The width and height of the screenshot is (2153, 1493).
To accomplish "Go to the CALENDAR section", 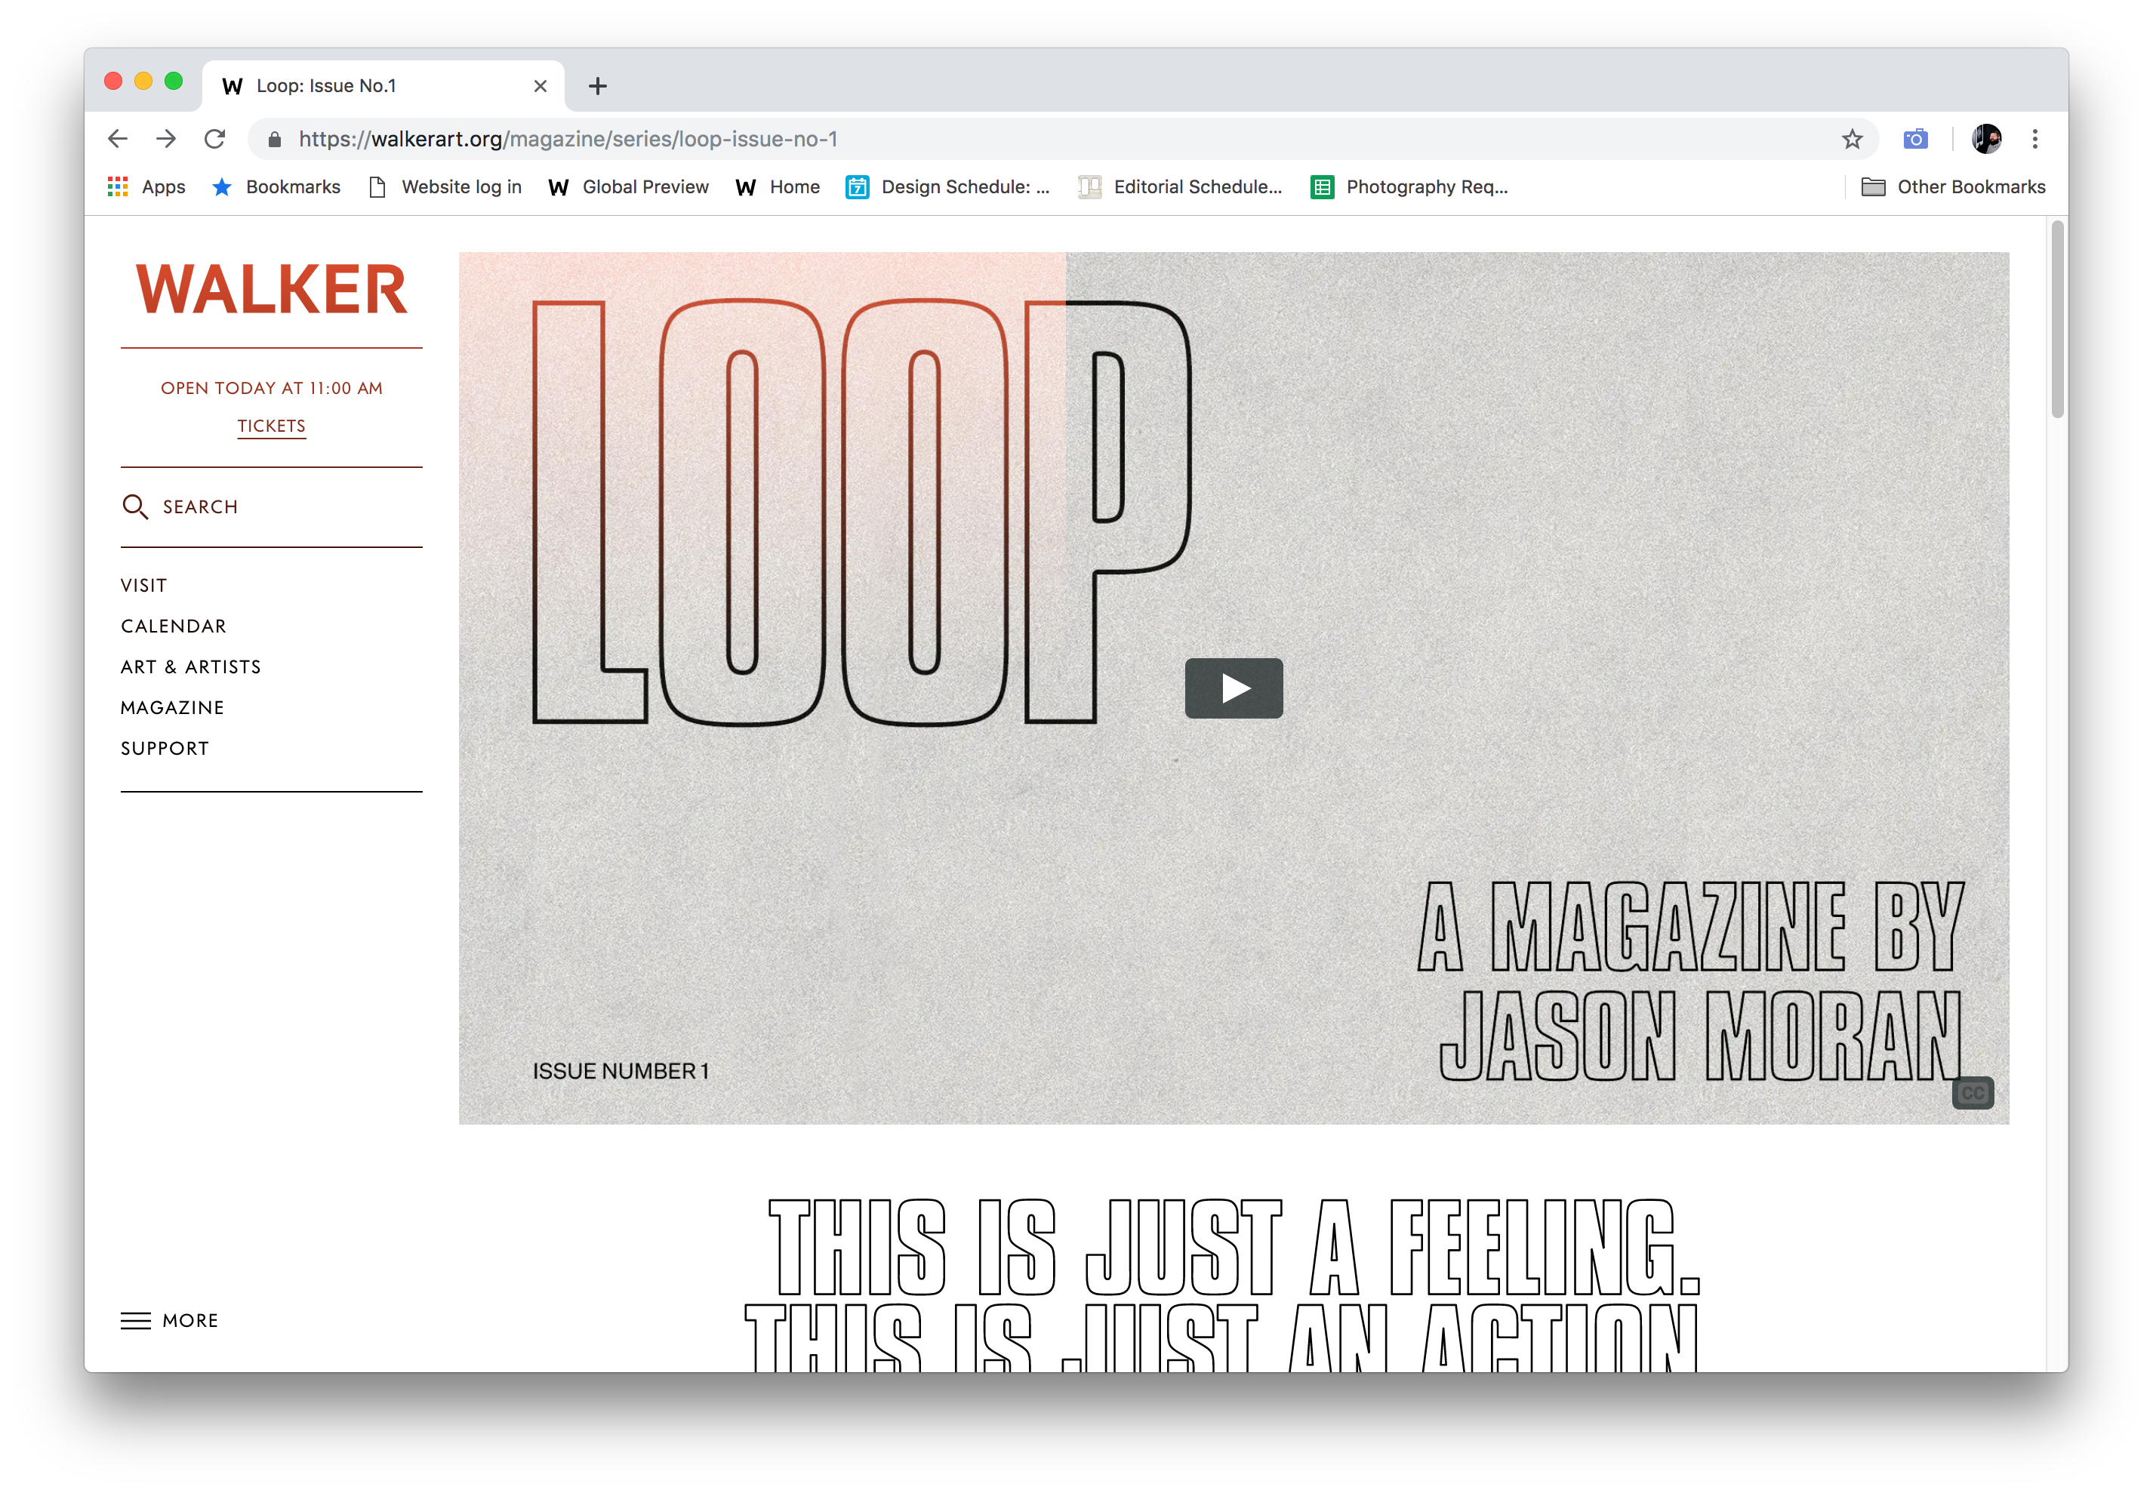I will (x=173, y=626).
